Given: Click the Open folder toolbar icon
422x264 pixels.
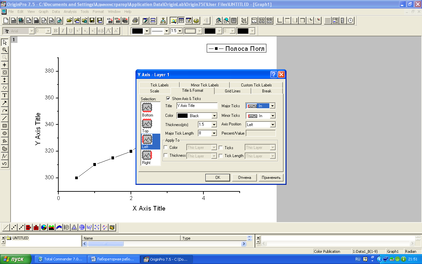Looking at the screenshot, I should point(69,20).
